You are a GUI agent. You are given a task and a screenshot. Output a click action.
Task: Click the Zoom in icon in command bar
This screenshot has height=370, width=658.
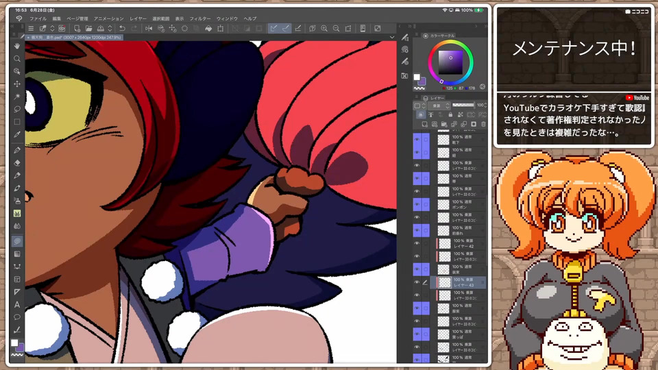(x=324, y=28)
